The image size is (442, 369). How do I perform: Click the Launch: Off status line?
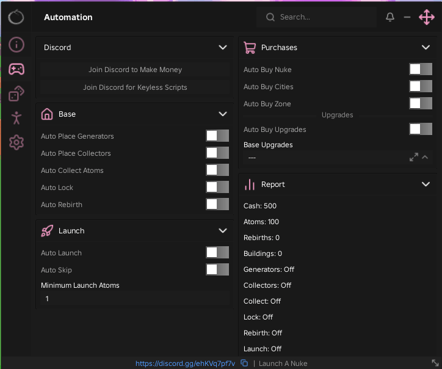pyautogui.click(x=263, y=349)
